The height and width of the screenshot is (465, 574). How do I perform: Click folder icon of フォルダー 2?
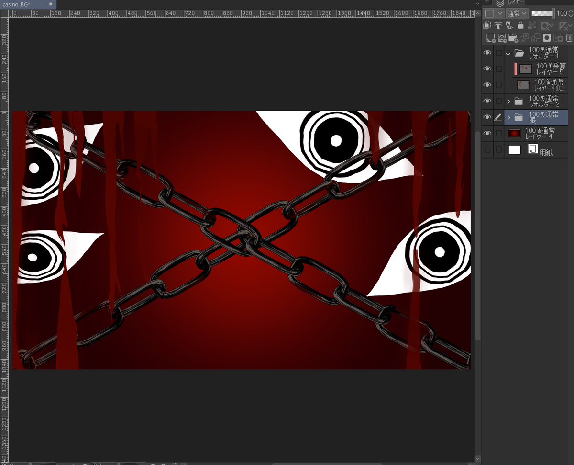[x=519, y=101]
